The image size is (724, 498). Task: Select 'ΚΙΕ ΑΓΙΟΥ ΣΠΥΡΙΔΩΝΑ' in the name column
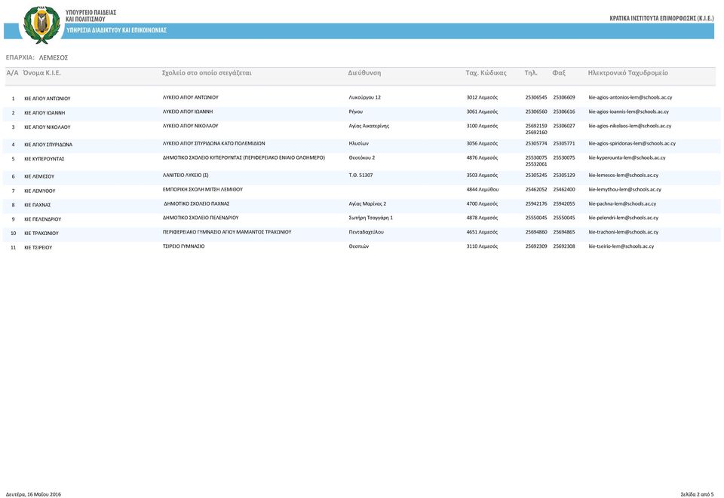(48, 145)
